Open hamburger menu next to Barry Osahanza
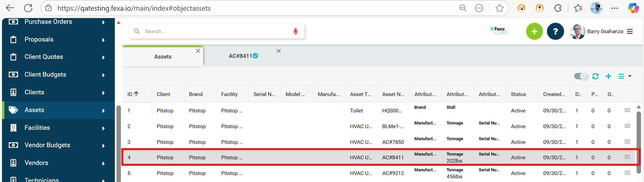The width and height of the screenshot is (644, 182). click(x=630, y=31)
